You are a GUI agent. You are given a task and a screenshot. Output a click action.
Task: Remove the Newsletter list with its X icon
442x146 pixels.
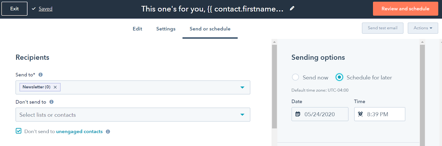55,87
